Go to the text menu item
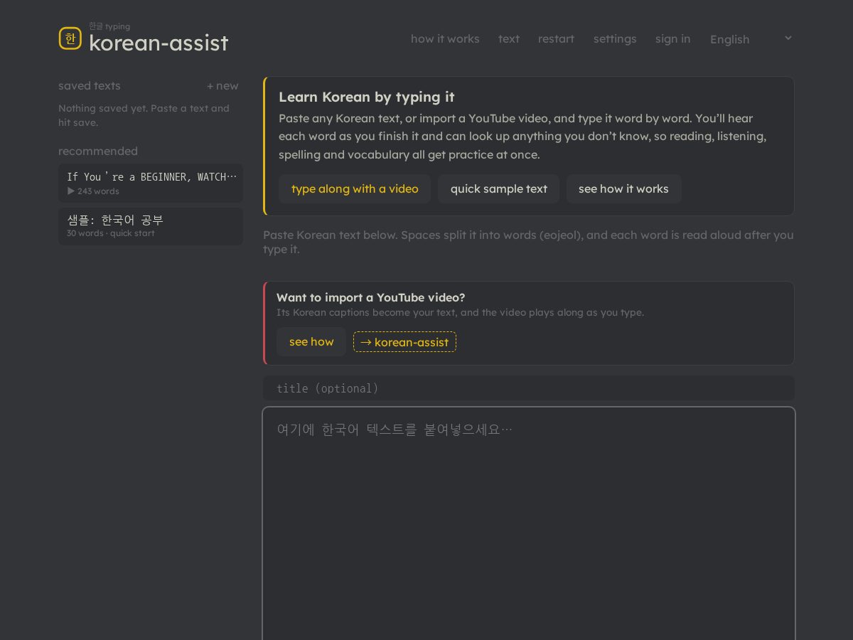Viewport: 853px width, 640px height. 509,39
